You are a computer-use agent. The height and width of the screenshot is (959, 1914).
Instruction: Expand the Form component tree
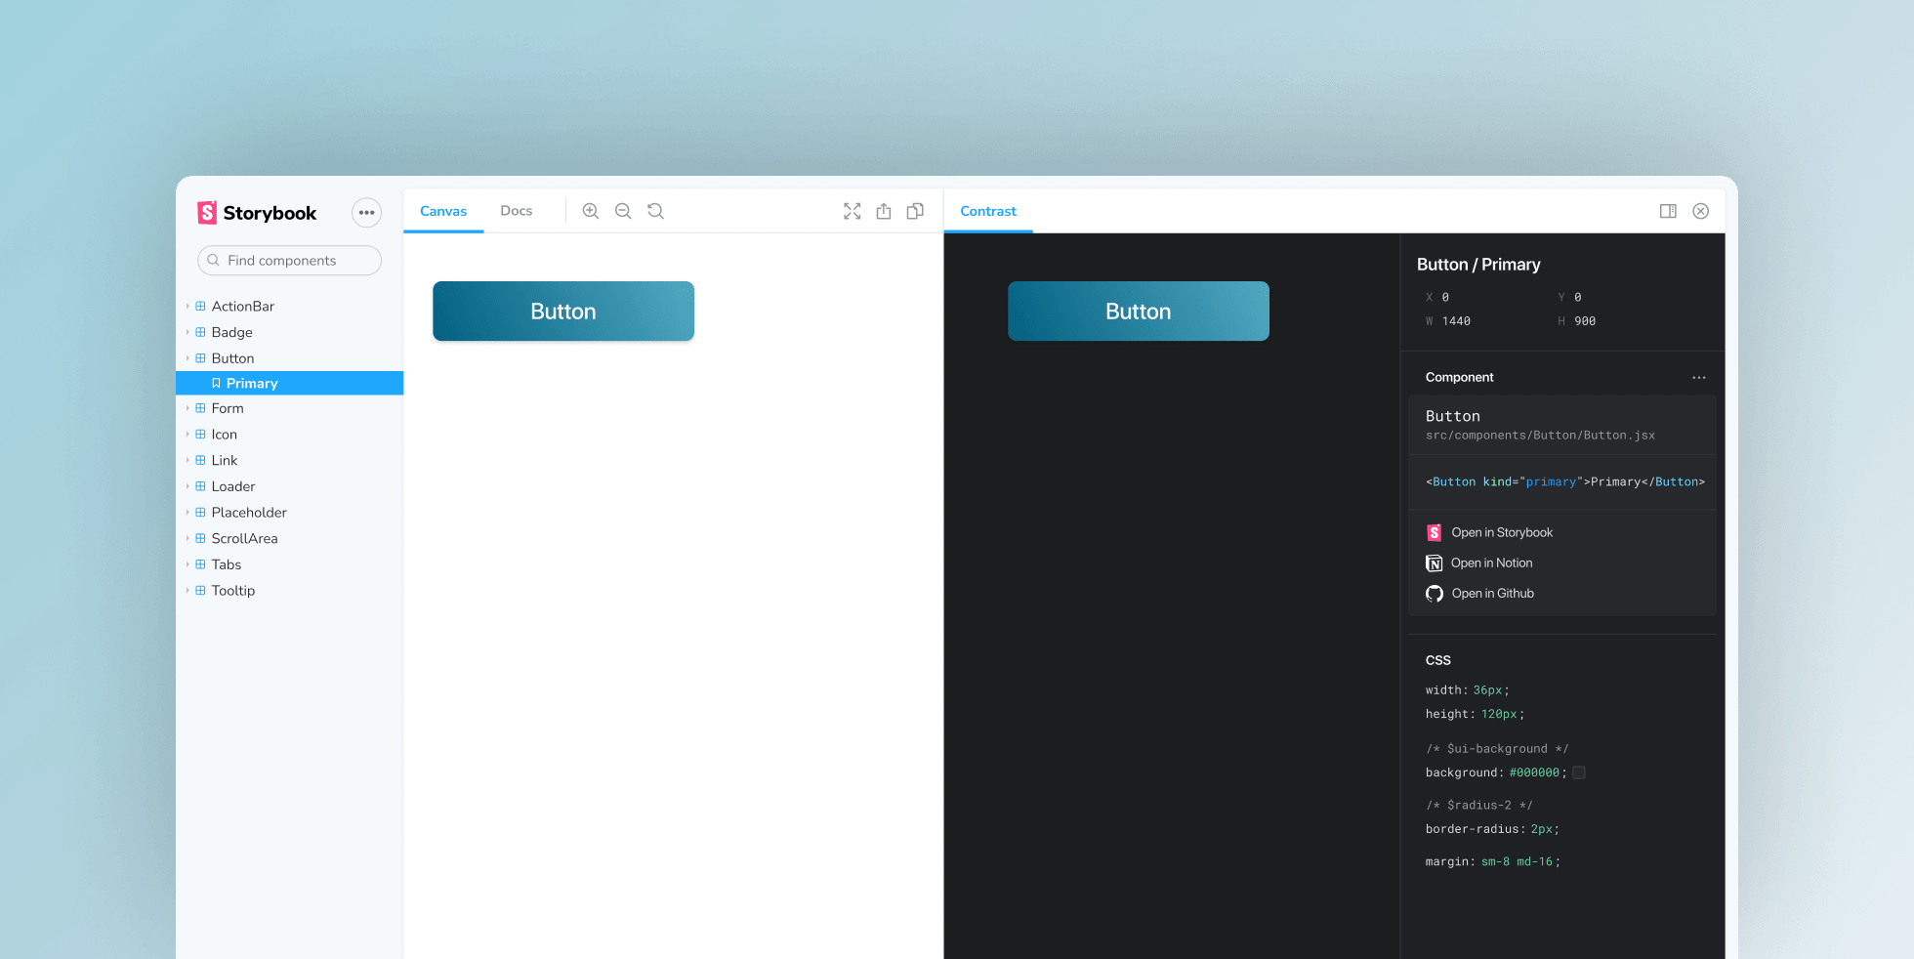[x=189, y=408]
